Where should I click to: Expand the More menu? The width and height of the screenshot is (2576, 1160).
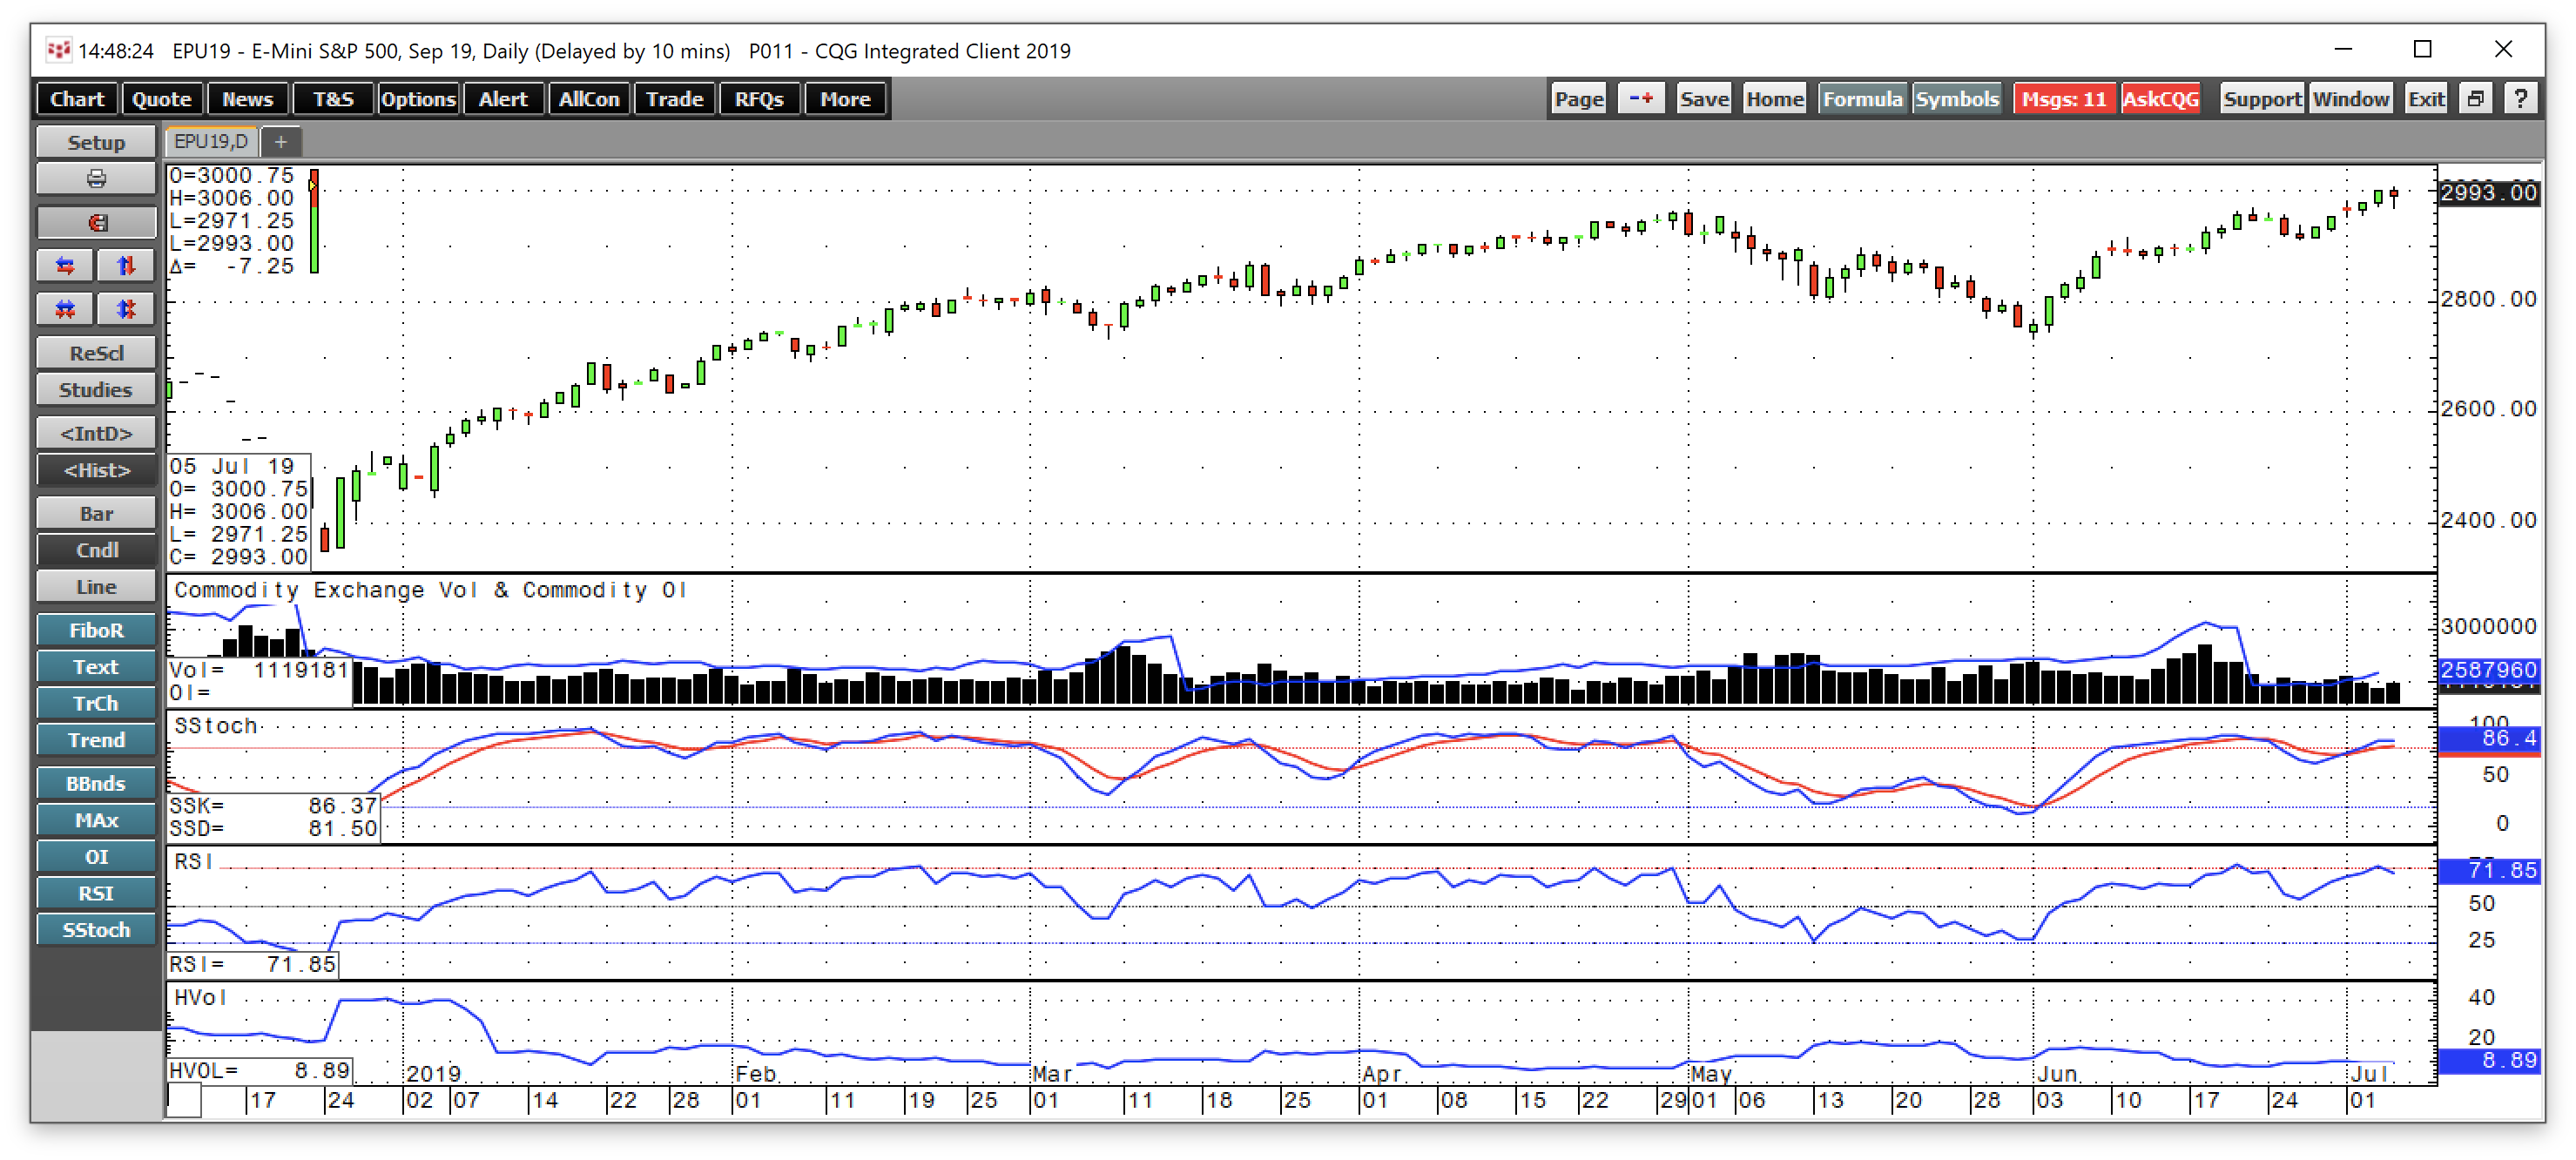click(x=845, y=99)
